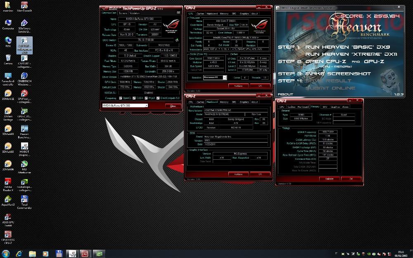Viewport: 413px width, 258px height.
Task: Launch SiSoftware Sandra Lite shortcut
Action: pos(24,26)
